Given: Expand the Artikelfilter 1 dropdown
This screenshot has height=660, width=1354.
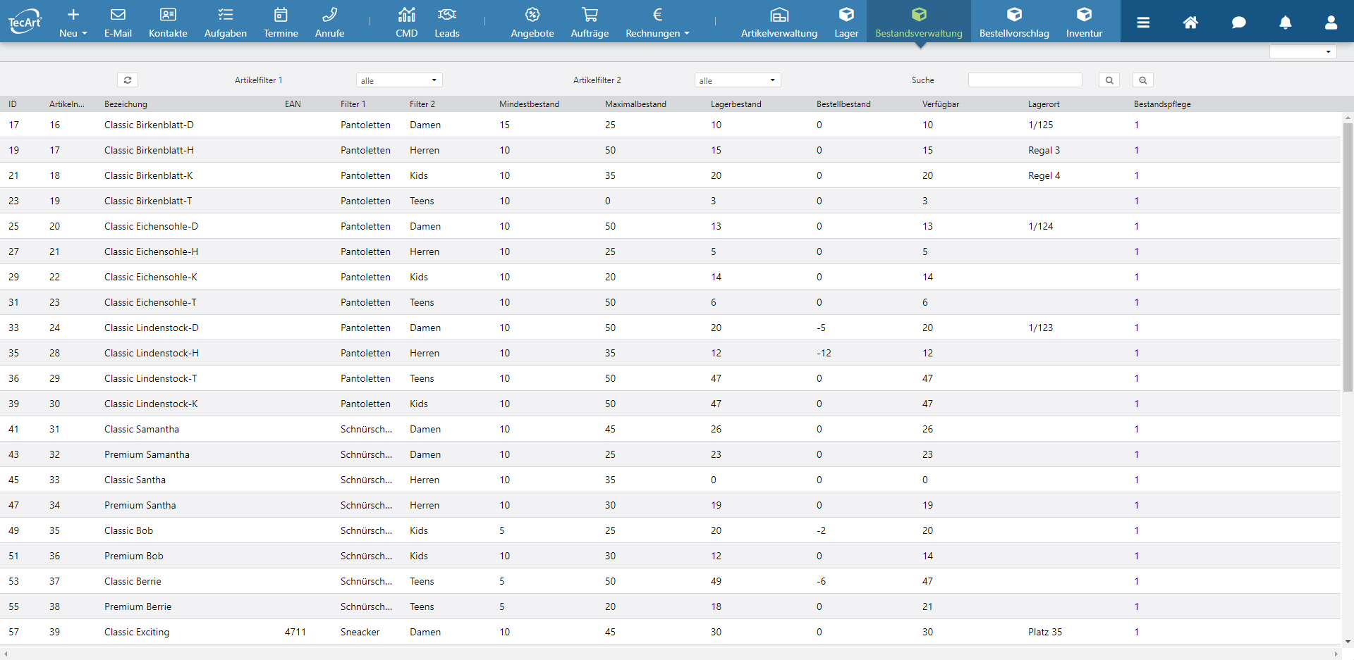Looking at the screenshot, I should (x=398, y=80).
